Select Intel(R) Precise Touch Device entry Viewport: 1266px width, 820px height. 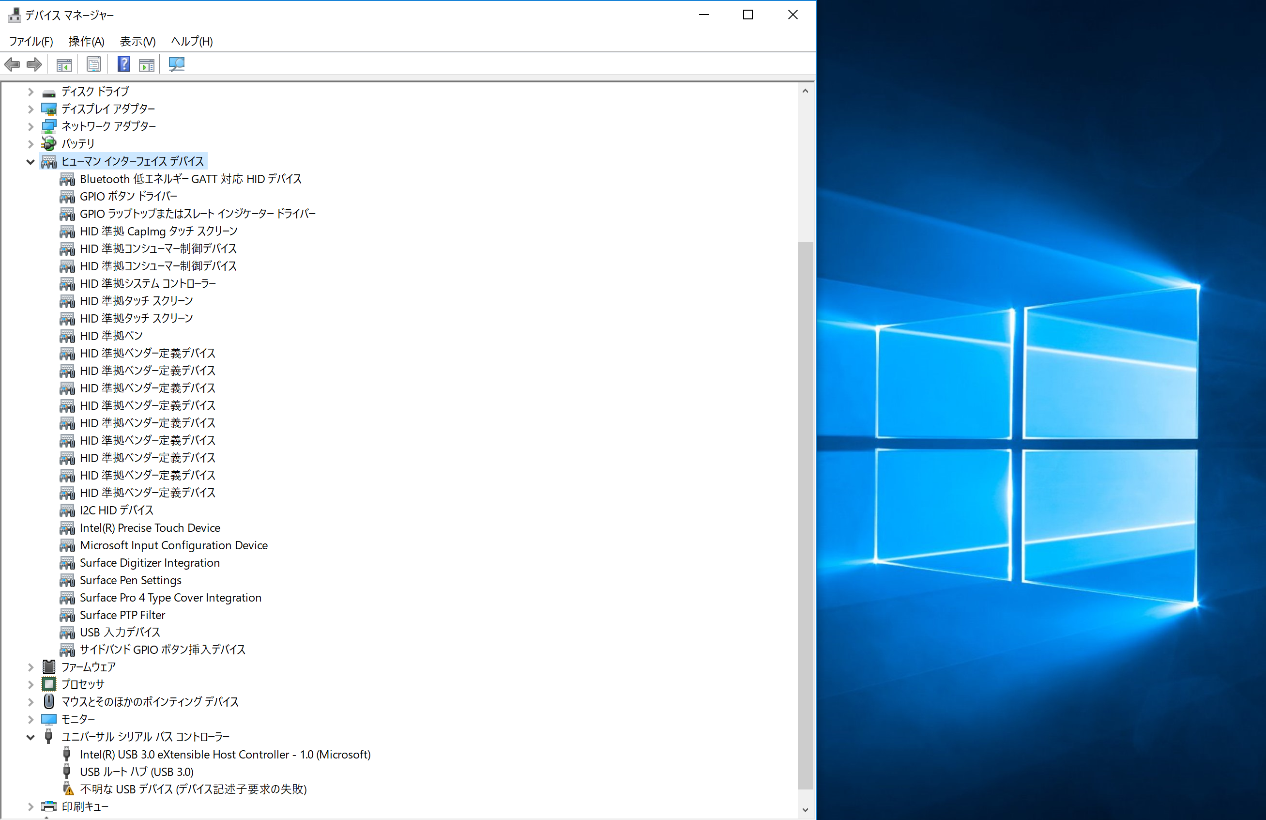coord(150,528)
